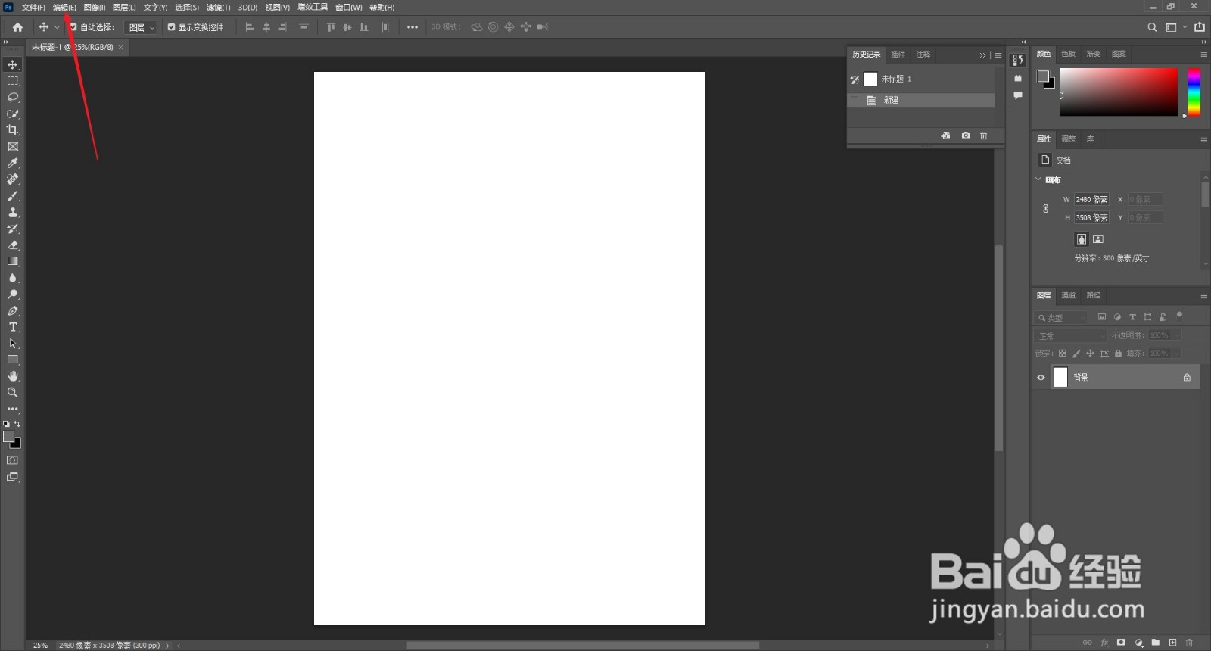Click the align left edges icon

[x=250, y=27]
